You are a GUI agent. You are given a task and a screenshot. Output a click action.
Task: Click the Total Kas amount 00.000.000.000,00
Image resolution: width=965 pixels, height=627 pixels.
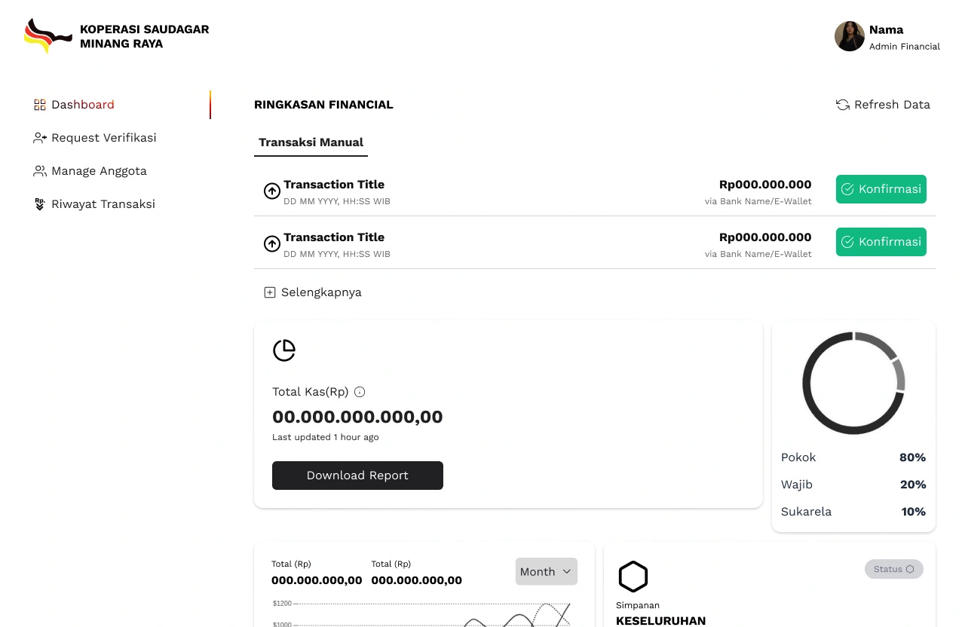point(357,417)
